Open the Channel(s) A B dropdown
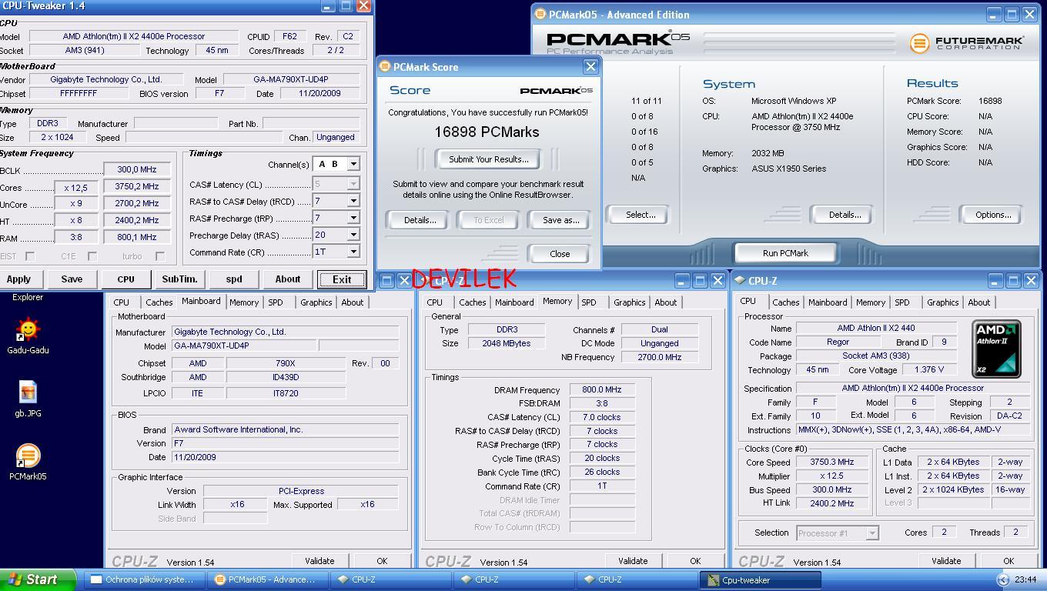This screenshot has width=1047, height=591. [x=353, y=164]
